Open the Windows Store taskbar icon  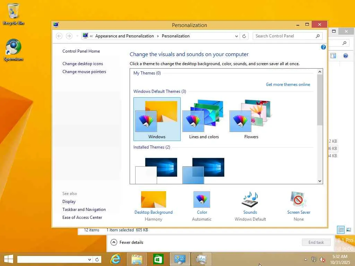click(158, 259)
